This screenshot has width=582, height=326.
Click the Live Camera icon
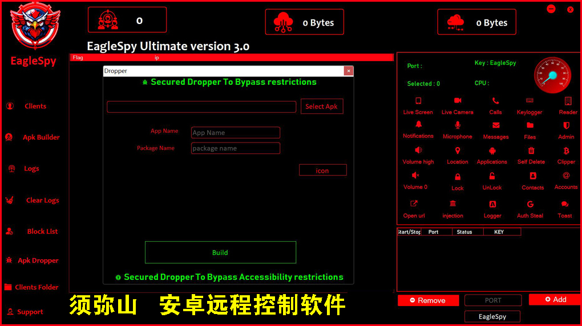coord(458,100)
